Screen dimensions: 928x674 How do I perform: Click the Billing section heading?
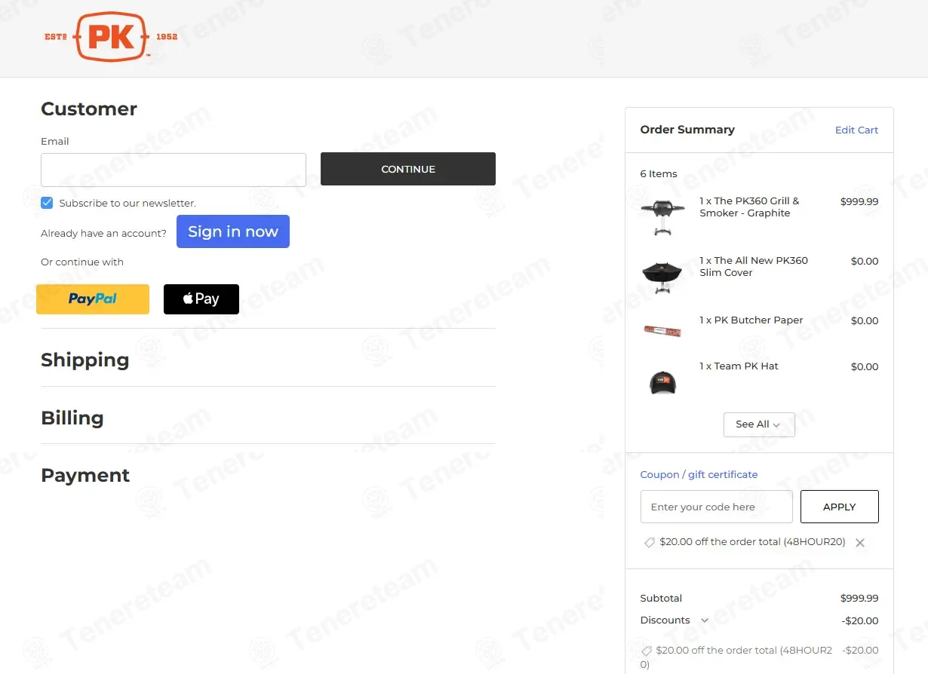click(x=72, y=418)
